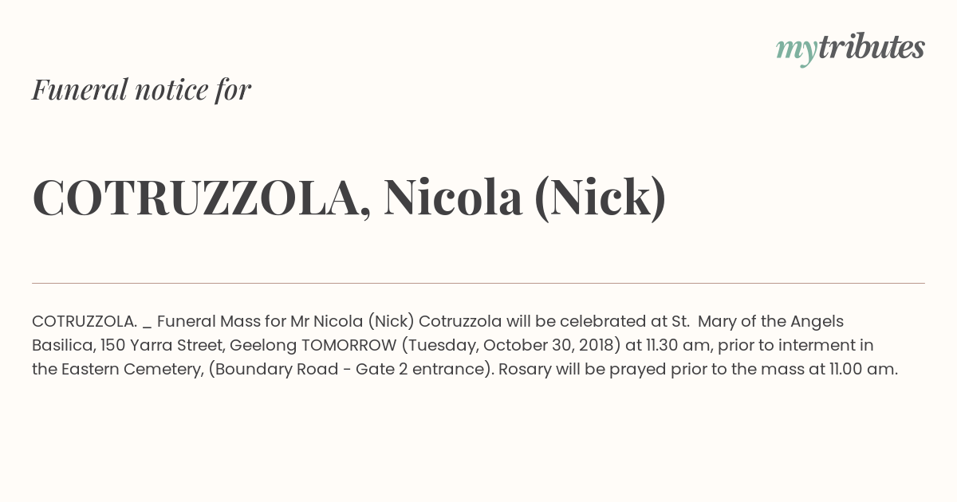Click "Nicola" in the large title

point(453,198)
